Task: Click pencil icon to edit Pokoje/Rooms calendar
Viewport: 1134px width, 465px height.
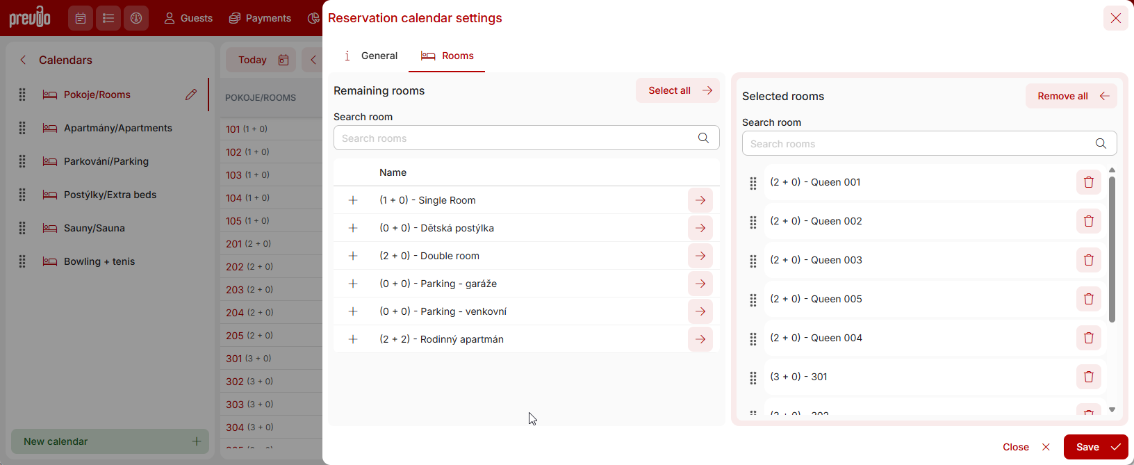Action: [191, 95]
